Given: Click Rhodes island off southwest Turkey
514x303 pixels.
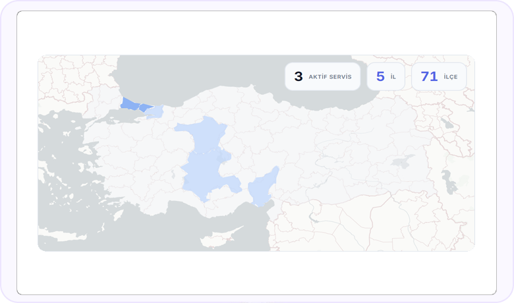Looking at the screenshot, I should click(119, 215).
